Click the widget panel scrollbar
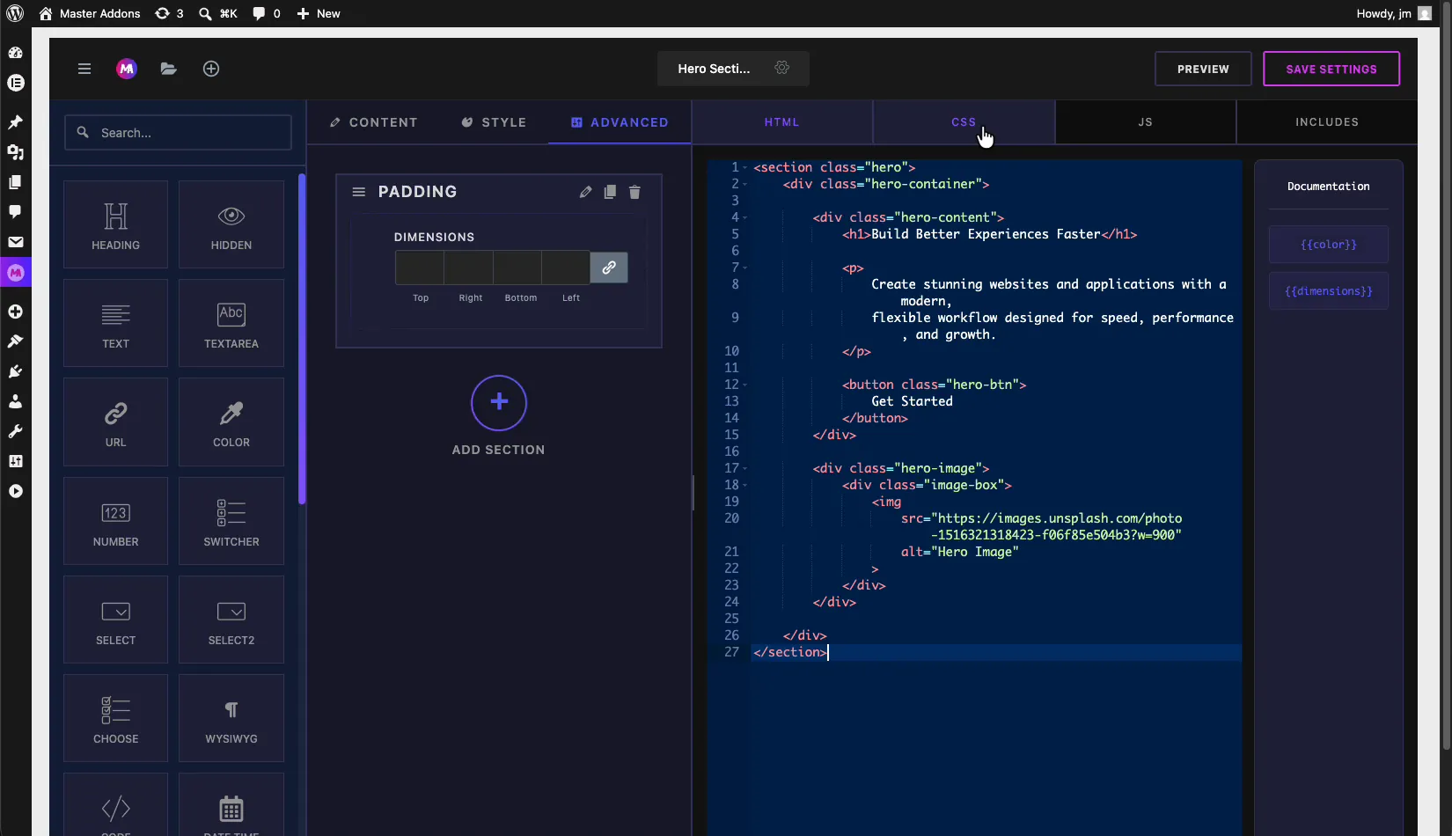 pyautogui.click(x=302, y=339)
